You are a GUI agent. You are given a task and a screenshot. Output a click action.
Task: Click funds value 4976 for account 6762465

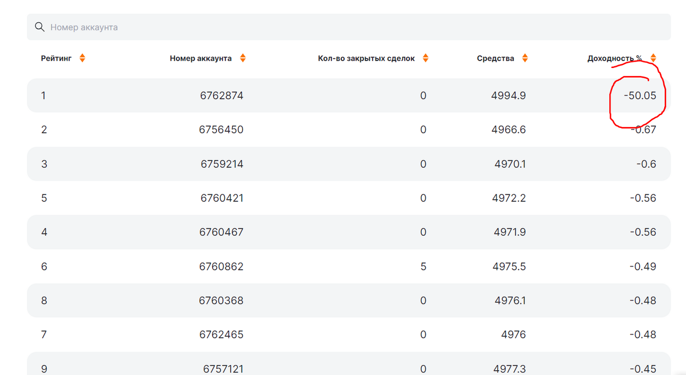coord(514,335)
